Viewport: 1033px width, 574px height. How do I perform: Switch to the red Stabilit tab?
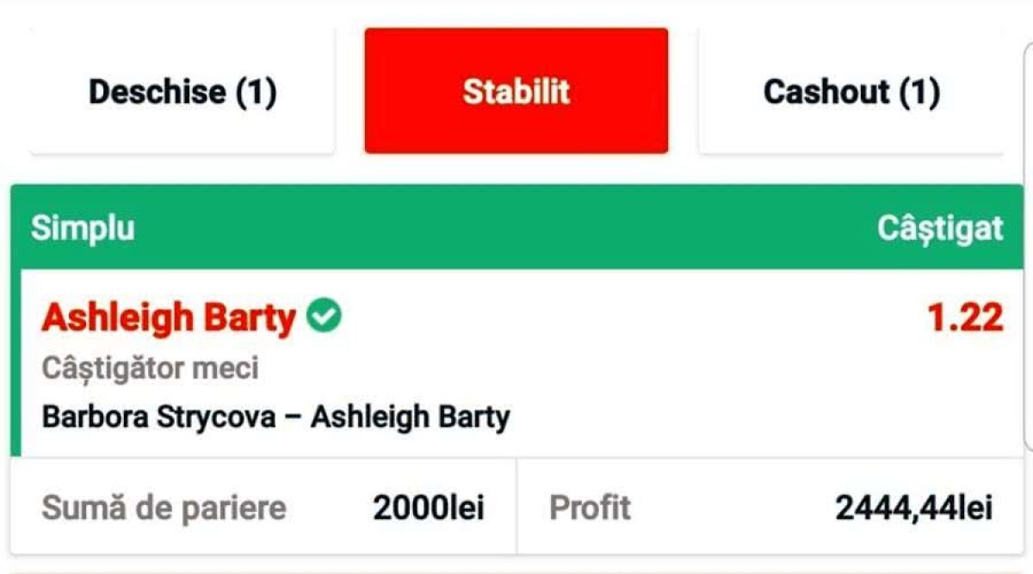pos(516,91)
